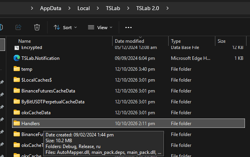Select the temp folder
The height and width of the screenshot is (157, 250).
click(x=129, y=69)
